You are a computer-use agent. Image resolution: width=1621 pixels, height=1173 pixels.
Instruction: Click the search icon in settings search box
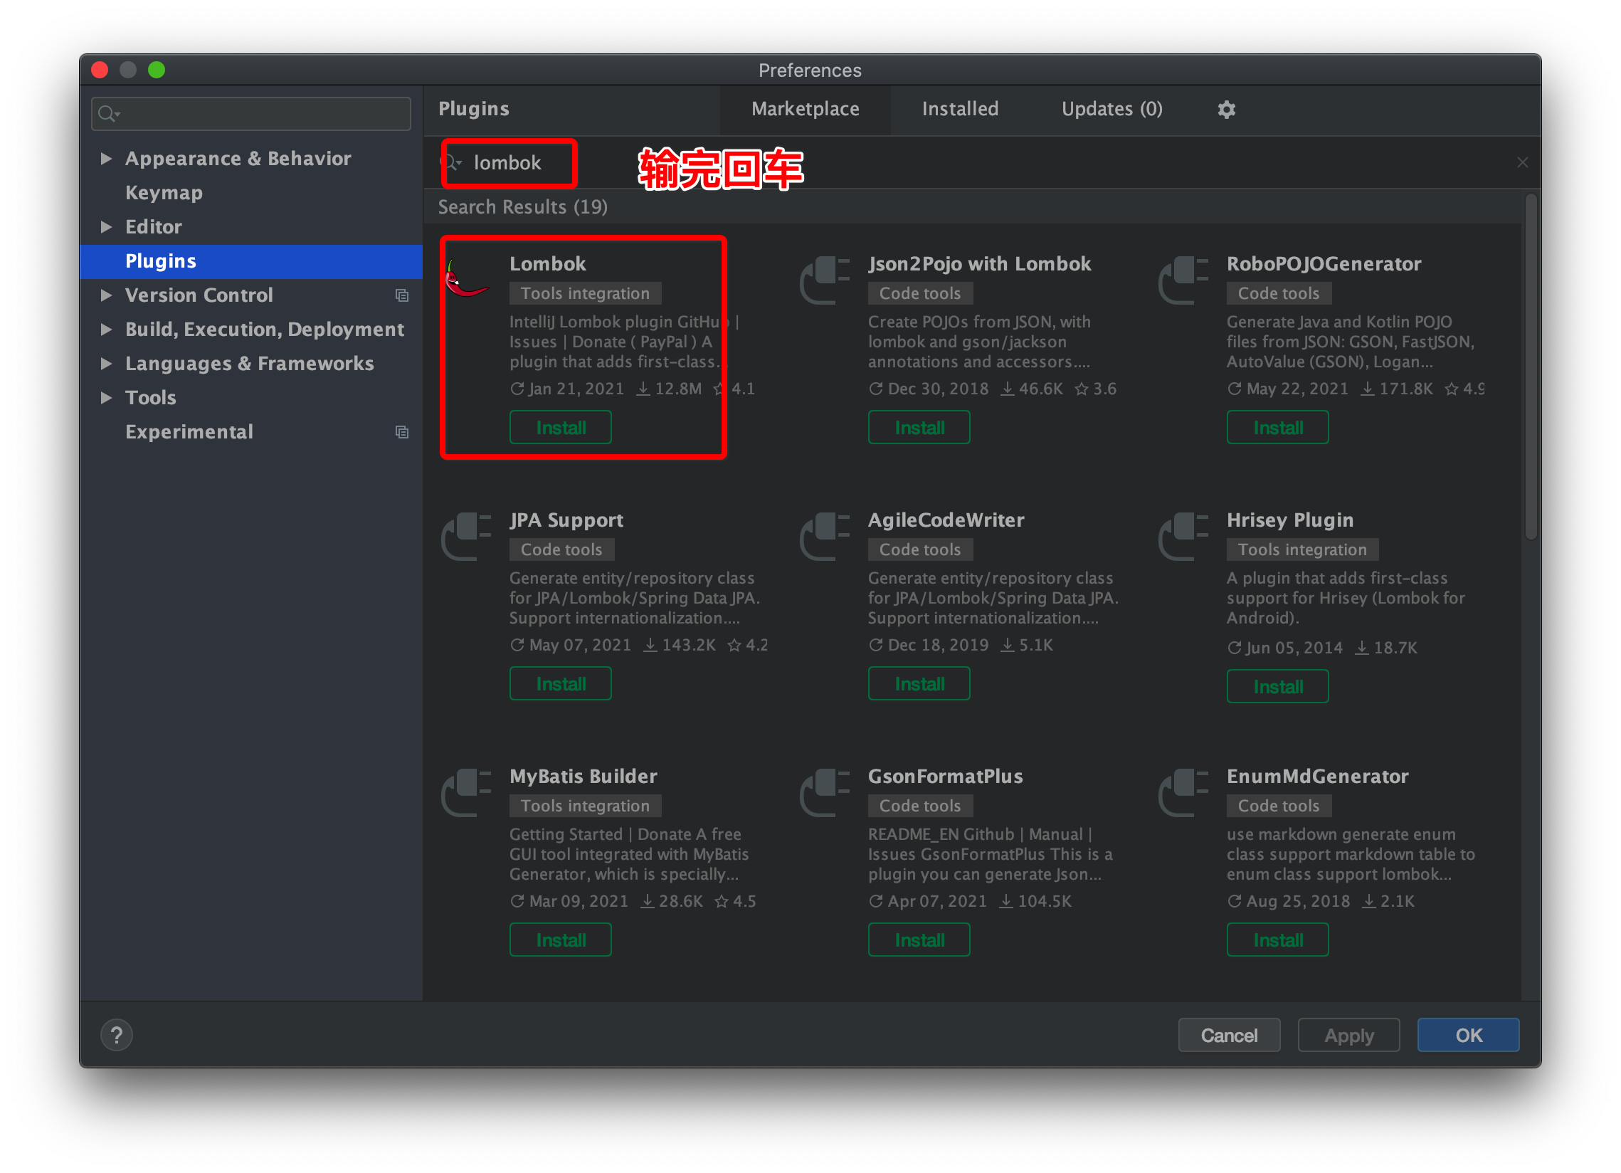(108, 114)
